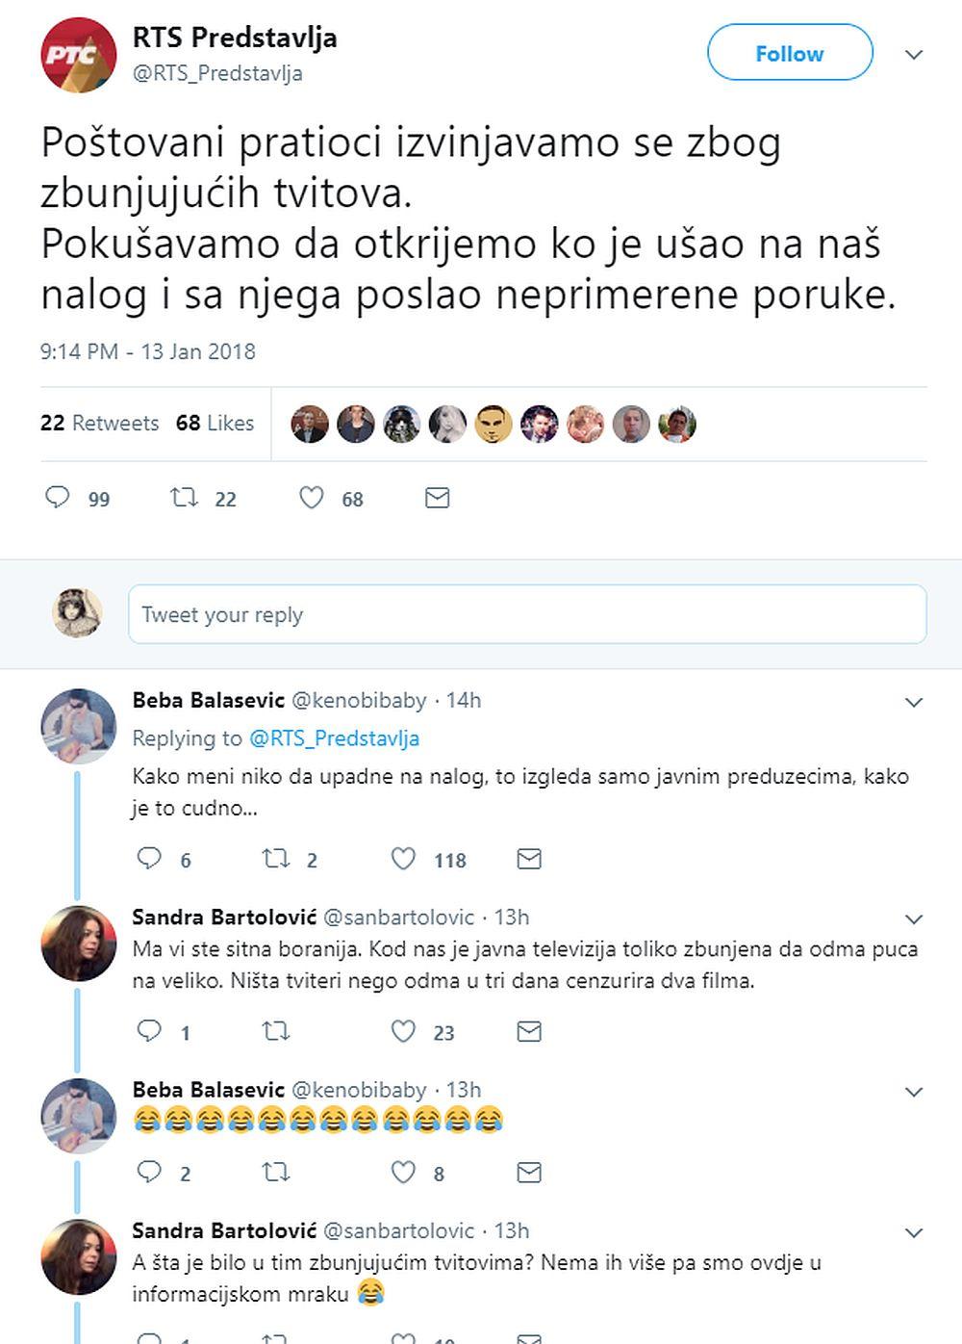This screenshot has height=1344, width=962.
Task: Open the dropdown on Sandra Bartolović's reply
Action: (913, 918)
